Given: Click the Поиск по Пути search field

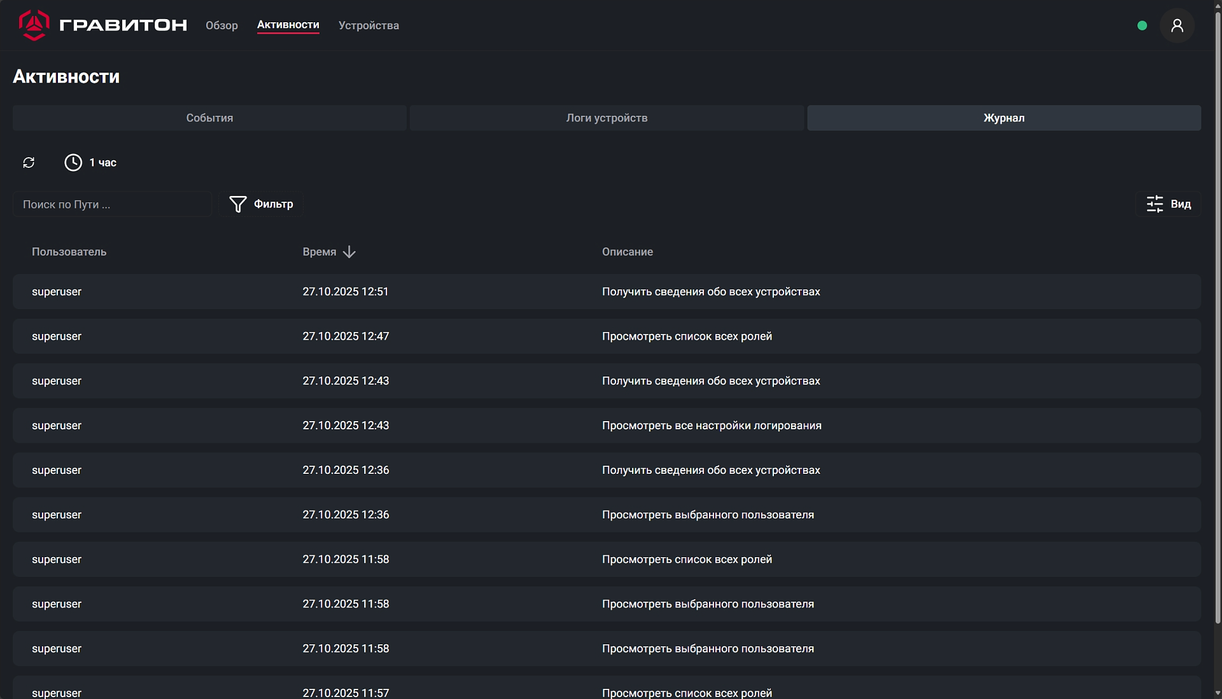Looking at the screenshot, I should (112, 204).
